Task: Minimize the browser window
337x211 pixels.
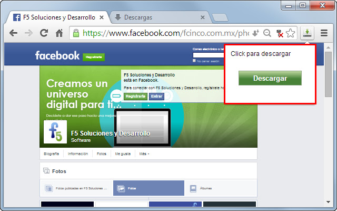Action: click(289, 6)
